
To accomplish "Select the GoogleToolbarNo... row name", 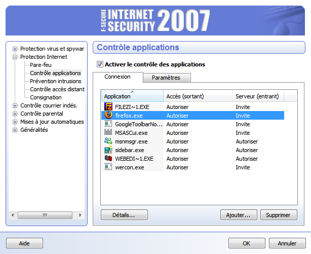I will coord(139,124).
